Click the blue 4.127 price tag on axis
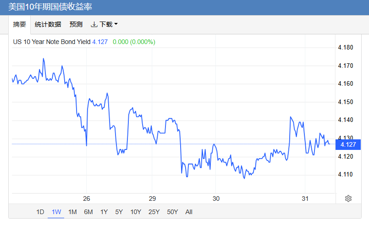 (x=348, y=144)
